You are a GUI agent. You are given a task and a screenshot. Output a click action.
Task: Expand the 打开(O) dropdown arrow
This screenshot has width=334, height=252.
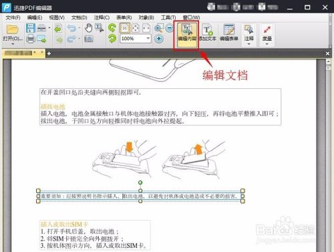coord(13,44)
